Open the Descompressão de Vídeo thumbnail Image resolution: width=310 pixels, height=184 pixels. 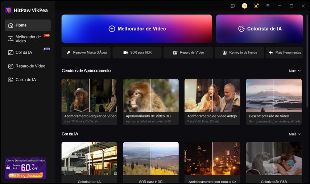[x=274, y=96]
